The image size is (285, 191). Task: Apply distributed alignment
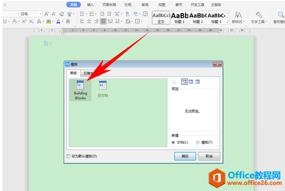click(110, 21)
